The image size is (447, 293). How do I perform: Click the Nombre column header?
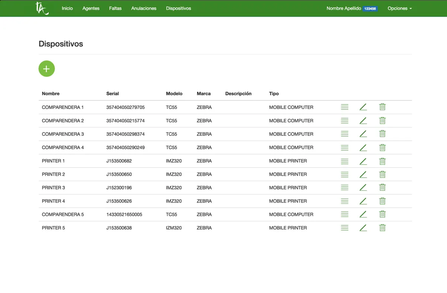(x=51, y=94)
